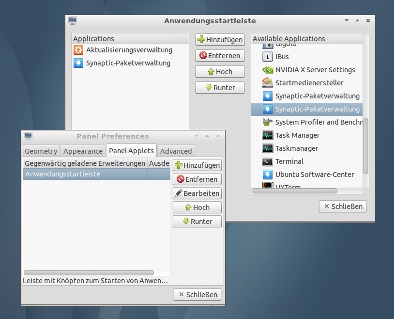Click horizontal scrollbar of Available Applications list
The image size is (394, 319).
coord(294,191)
